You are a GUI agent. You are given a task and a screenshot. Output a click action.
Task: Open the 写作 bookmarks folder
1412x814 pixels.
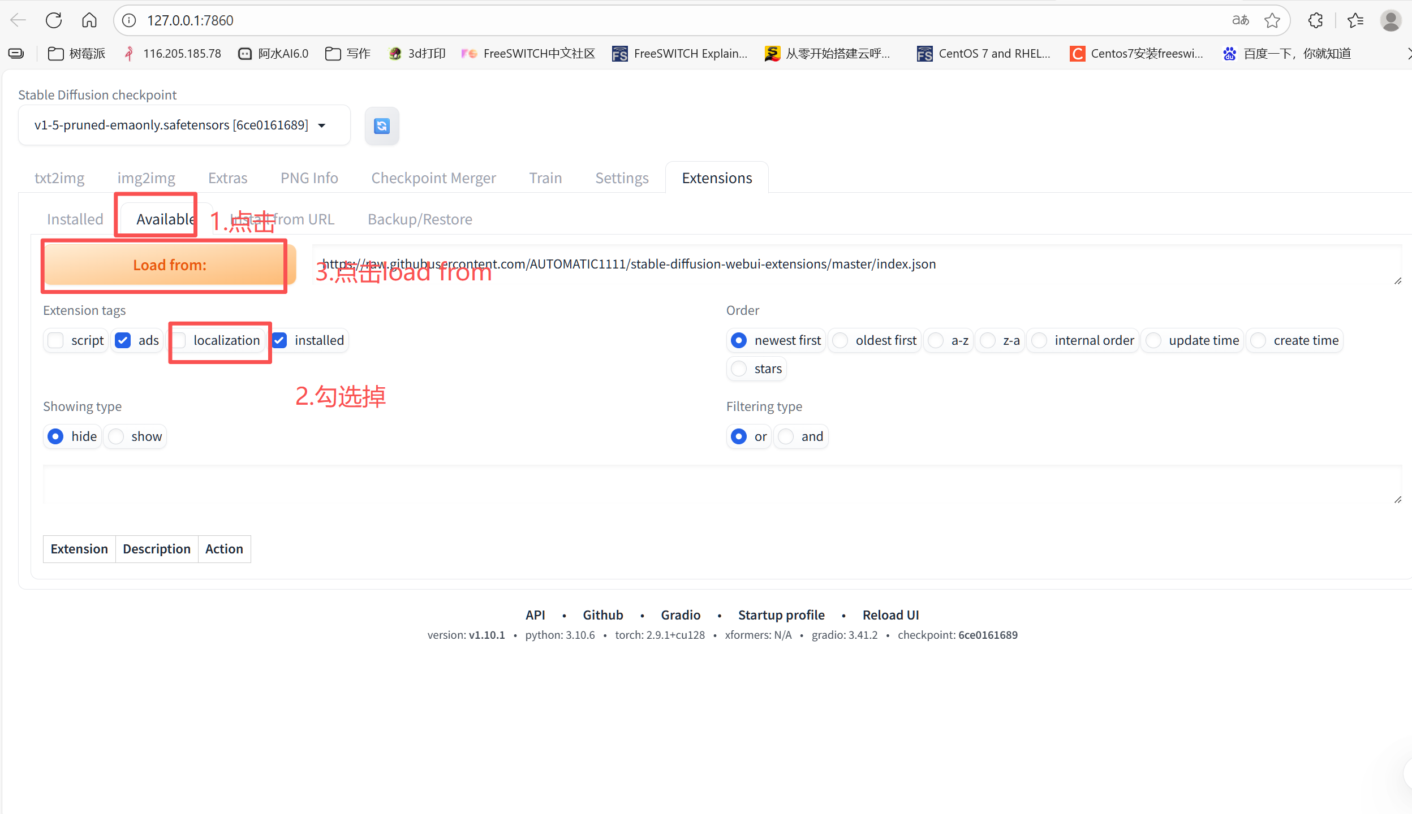pos(348,54)
